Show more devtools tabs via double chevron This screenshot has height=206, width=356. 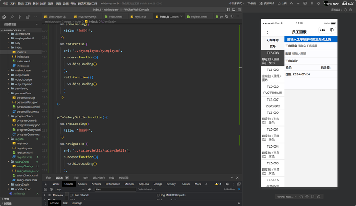pyautogui.click(x=206, y=184)
